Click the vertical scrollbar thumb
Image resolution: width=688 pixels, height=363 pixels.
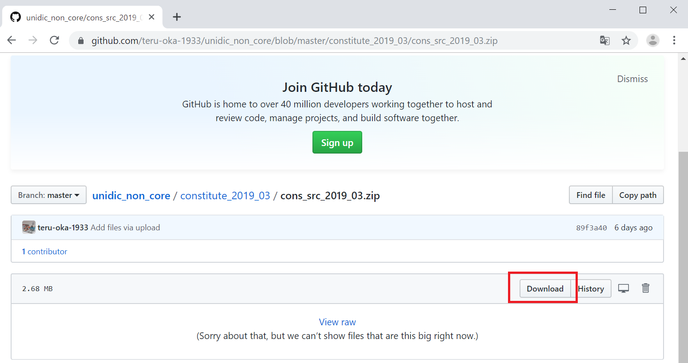[x=683, y=256]
